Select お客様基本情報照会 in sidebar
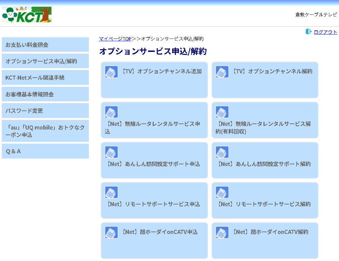Viewport: 339px width, 261px height. click(45, 94)
